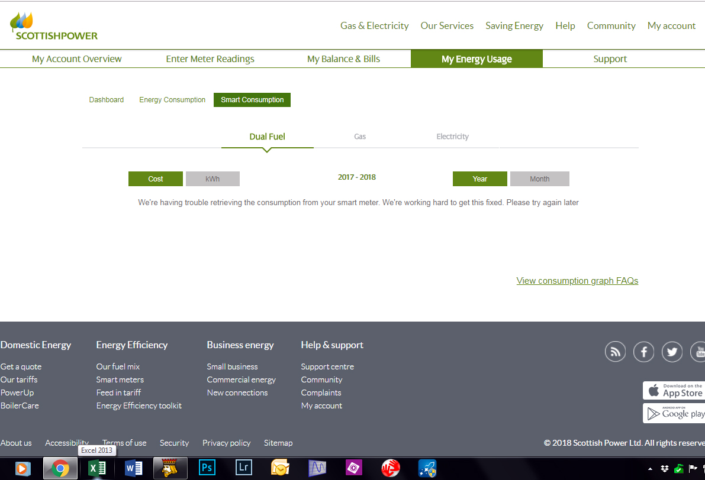Select the Dual Fuel tab
Image resolution: width=705 pixels, height=480 pixels.
tap(267, 137)
